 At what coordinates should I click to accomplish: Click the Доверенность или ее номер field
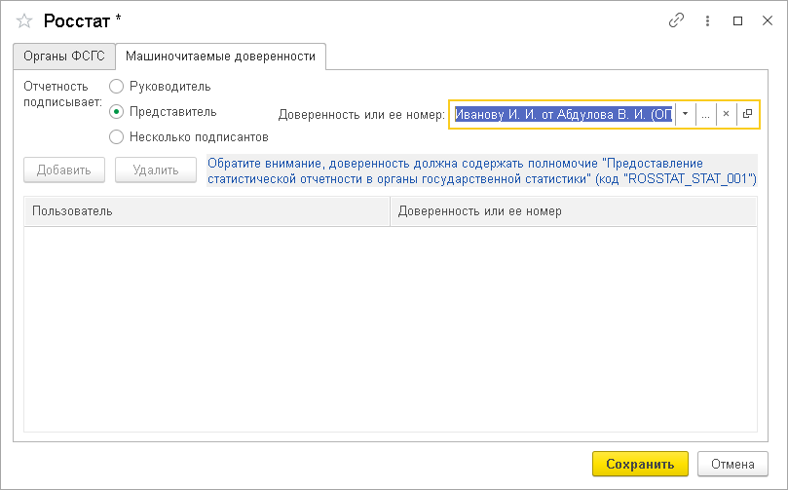(x=563, y=114)
